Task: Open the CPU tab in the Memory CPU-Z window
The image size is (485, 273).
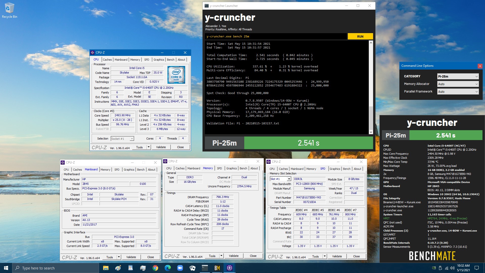Action: [x=169, y=168]
